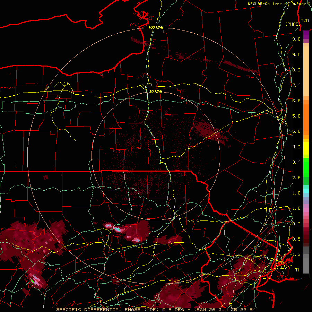Select the 9.8 value on color scale
Image resolution: width=312 pixels, height=312 pixels.
(296, 39)
